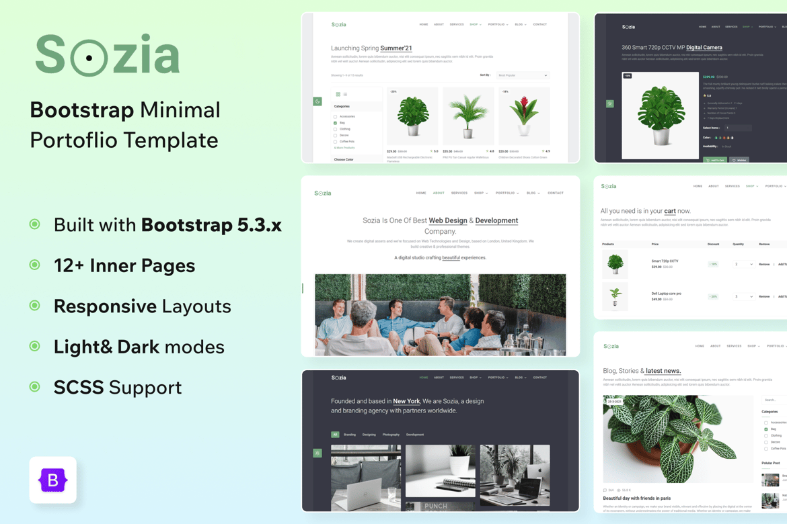Pick last white color swatch on product page
This screenshot has width=787, height=524.
732,138
